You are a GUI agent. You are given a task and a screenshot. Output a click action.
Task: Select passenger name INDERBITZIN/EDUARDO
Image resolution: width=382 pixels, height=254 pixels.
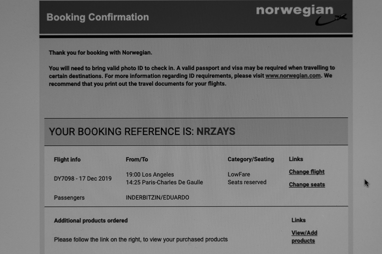coord(157,198)
